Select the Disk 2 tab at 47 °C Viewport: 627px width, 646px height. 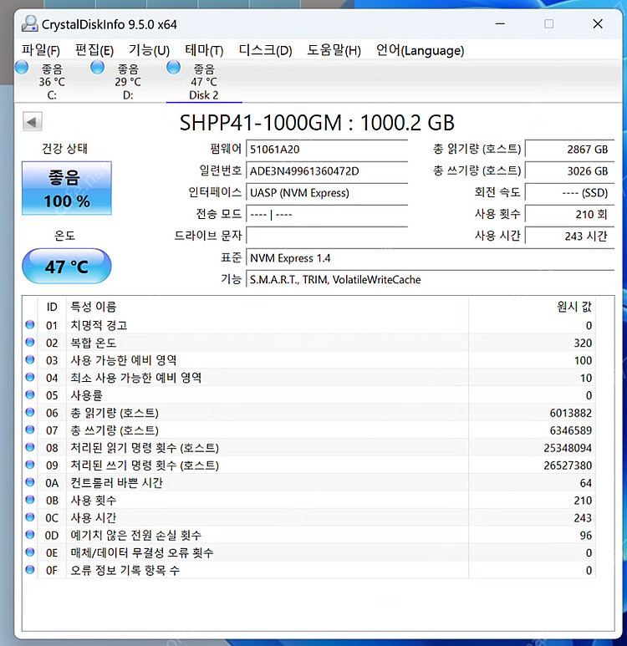(x=204, y=82)
